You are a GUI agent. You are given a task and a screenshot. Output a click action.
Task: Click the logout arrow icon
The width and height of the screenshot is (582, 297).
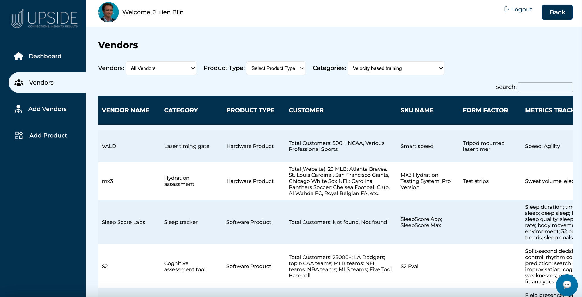pyautogui.click(x=507, y=9)
